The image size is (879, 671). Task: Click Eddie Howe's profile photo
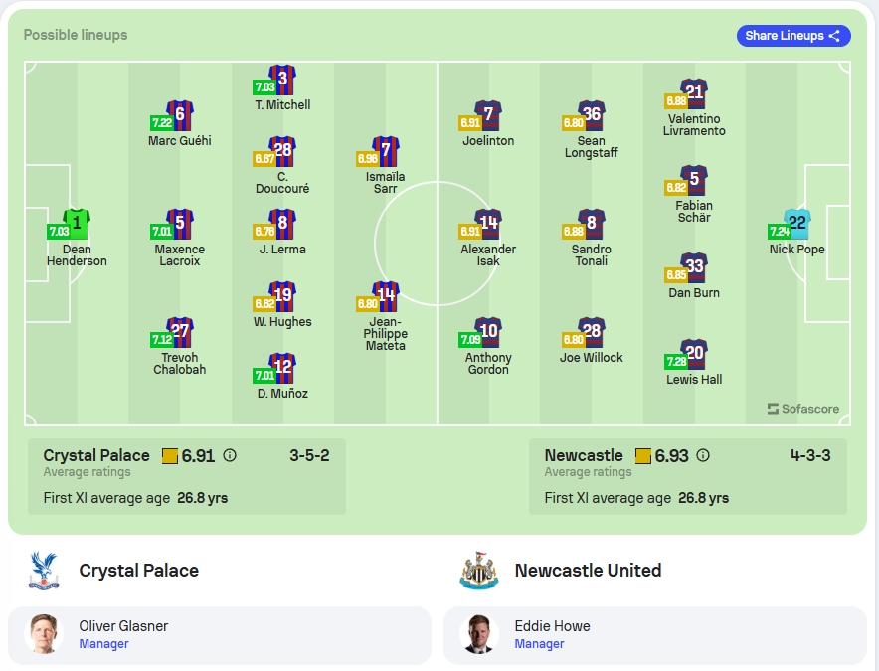479,634
